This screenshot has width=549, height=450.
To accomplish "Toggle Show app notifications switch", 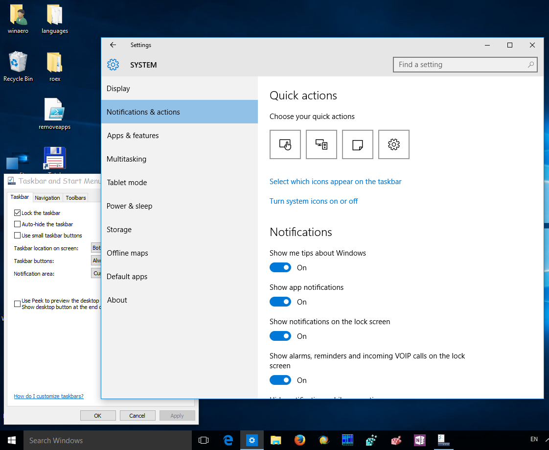I will 280,302.
